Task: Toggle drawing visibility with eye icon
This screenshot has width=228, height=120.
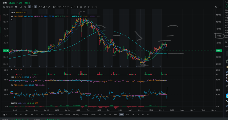Action: (x=85, y=7)
